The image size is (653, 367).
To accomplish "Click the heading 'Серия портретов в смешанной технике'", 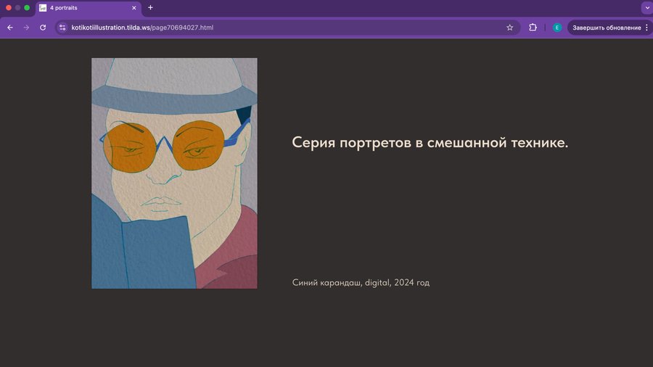I will tap(430, 142).
